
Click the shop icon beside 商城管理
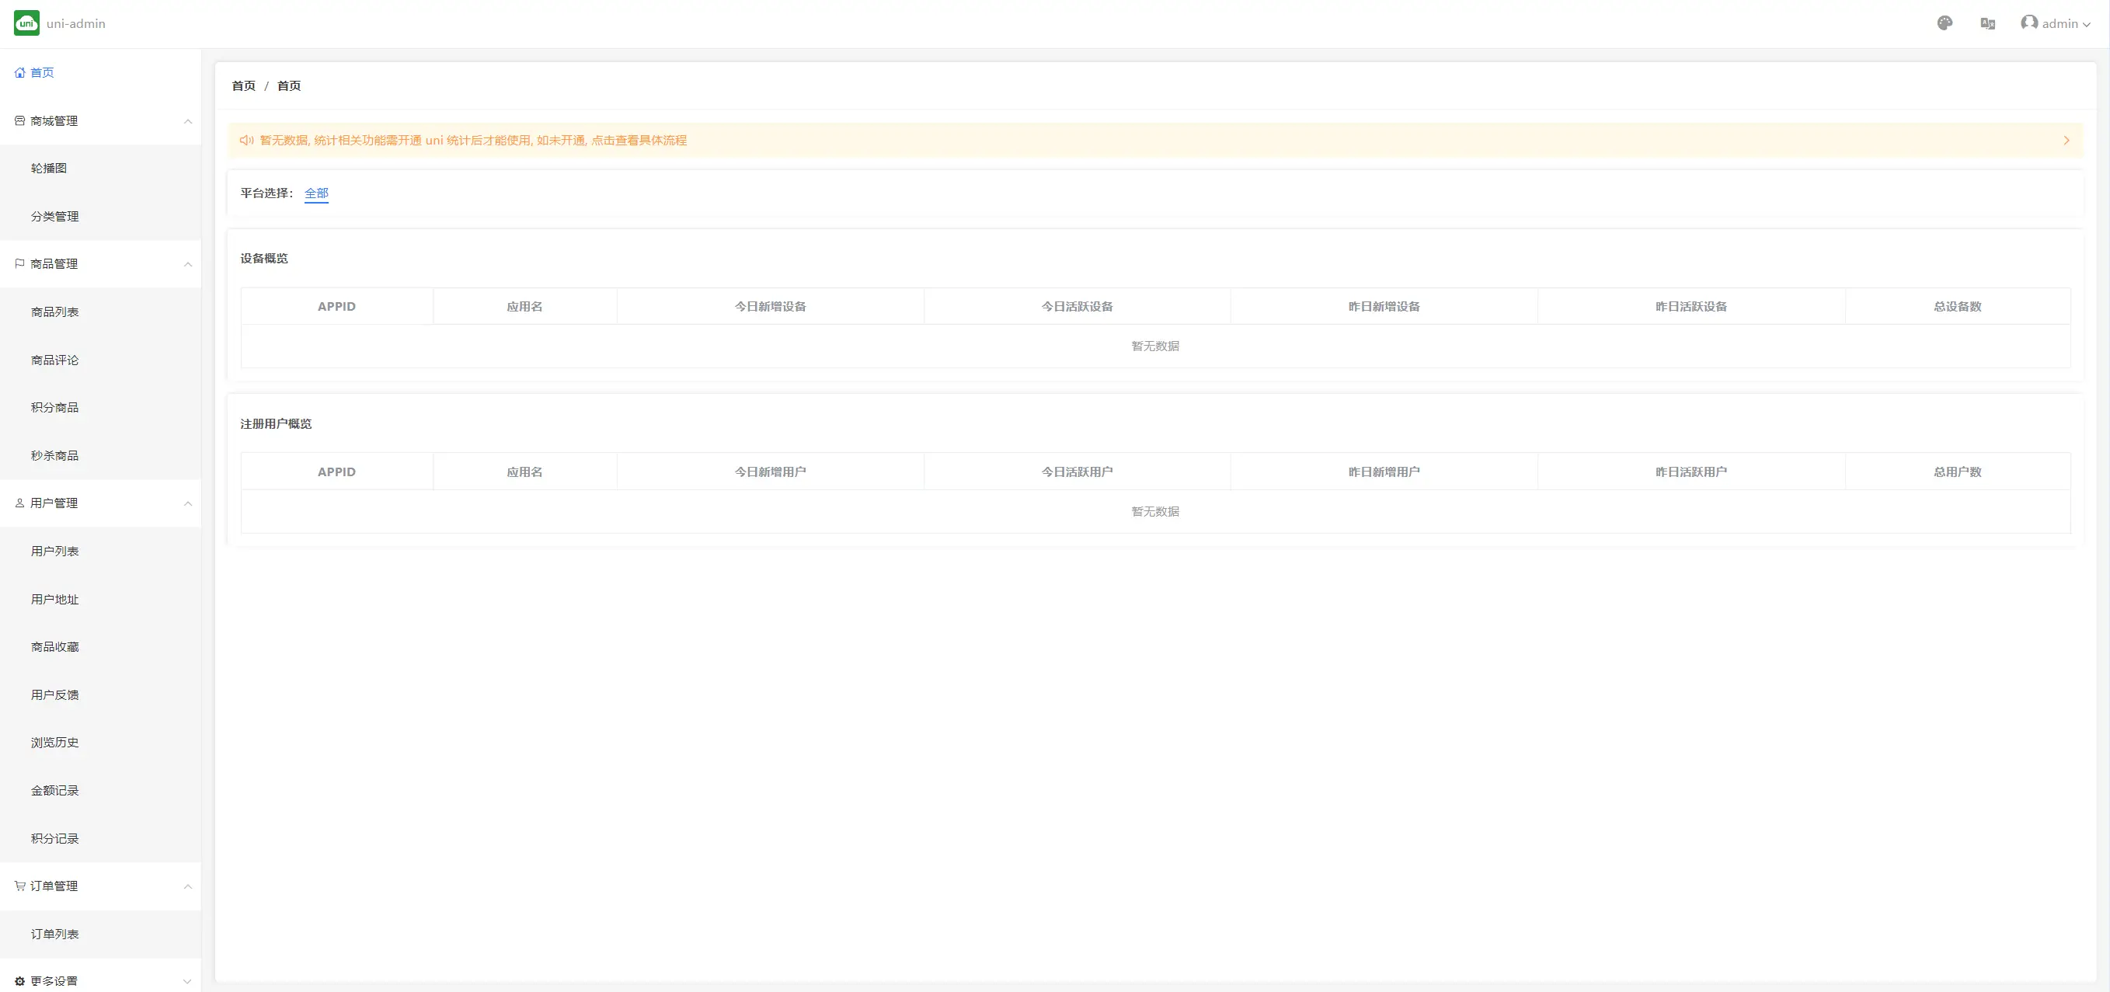pos(19,120)
